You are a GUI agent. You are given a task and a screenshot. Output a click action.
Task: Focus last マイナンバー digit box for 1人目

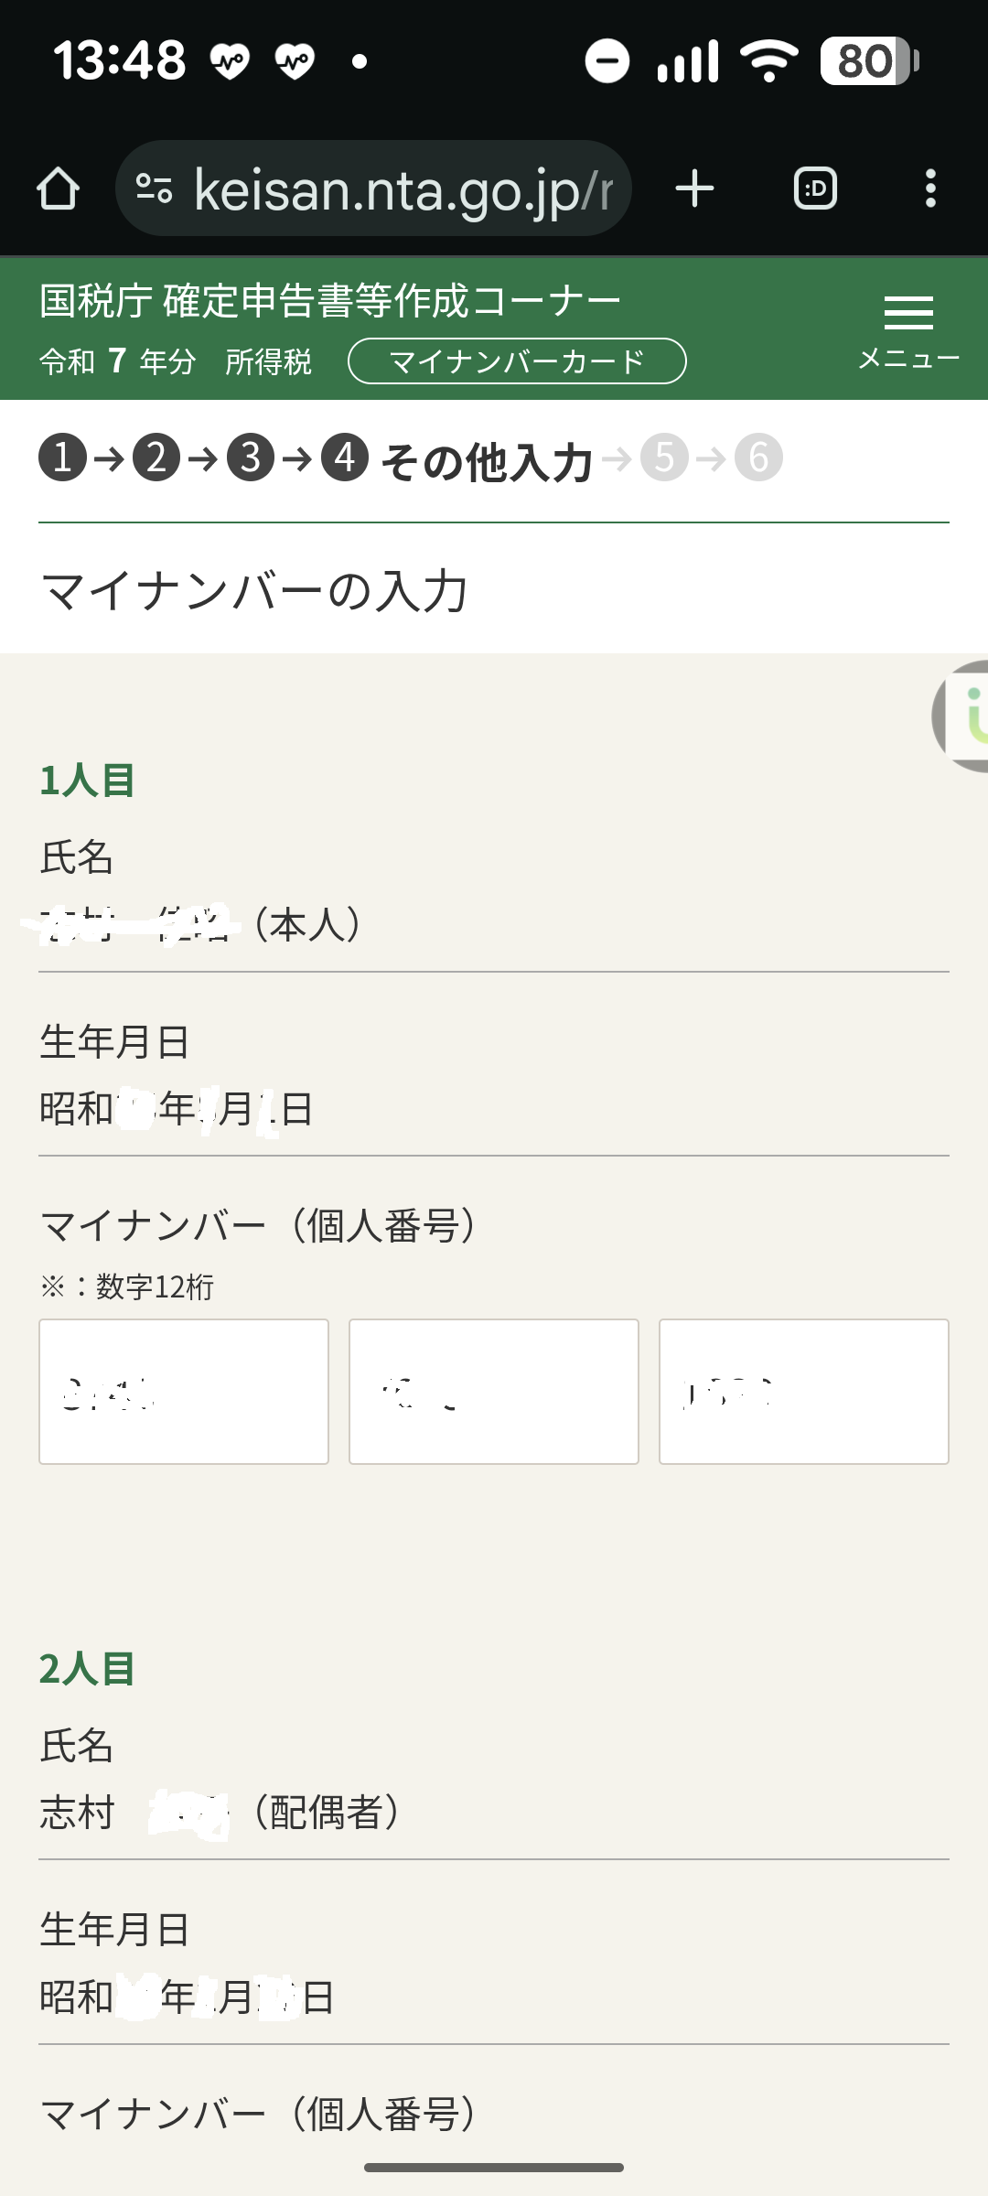coord(804,1391)
